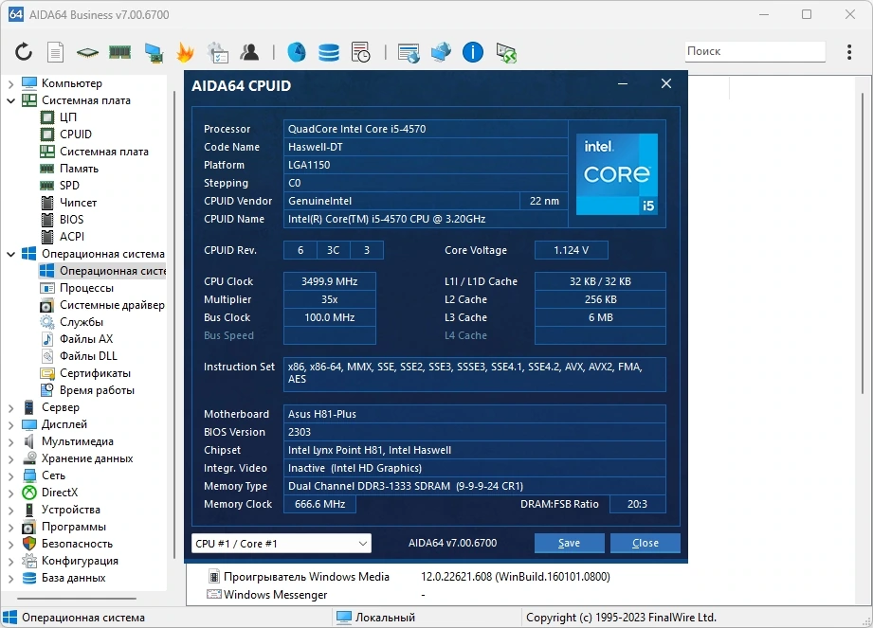The image size is (873, 628).
Task: Expand the DirectX tree node
Action: (10, 493)
